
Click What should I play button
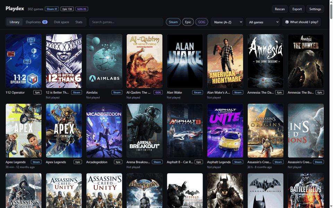coord(301,22)
